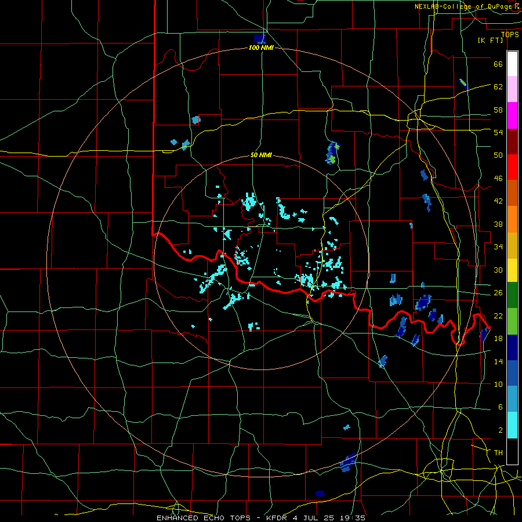
Task: Click the magenta legend swatch
Action: click(512, 115)
